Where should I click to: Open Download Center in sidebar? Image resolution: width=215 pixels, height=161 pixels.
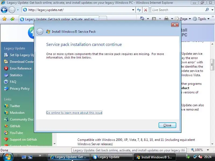tap(19, 62)
